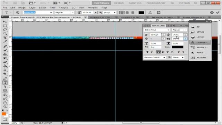Image resolution: width=222 pixels, height=125 pixels.
Task: Switch to the Design workspace
Action: 119,3
